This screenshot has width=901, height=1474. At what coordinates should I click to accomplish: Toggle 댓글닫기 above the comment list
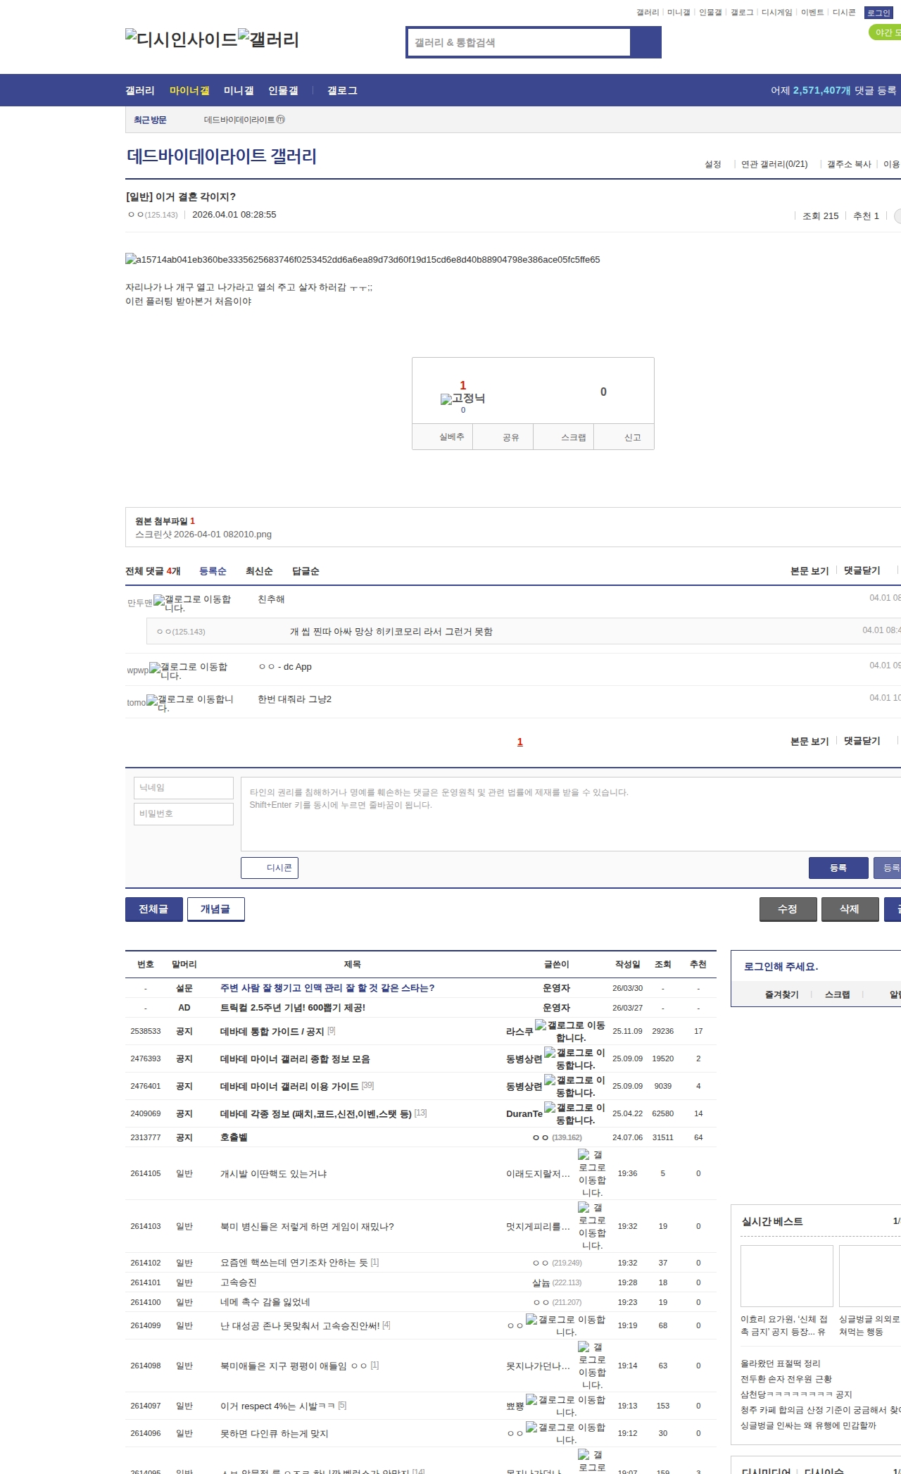(x=862, y=571)
